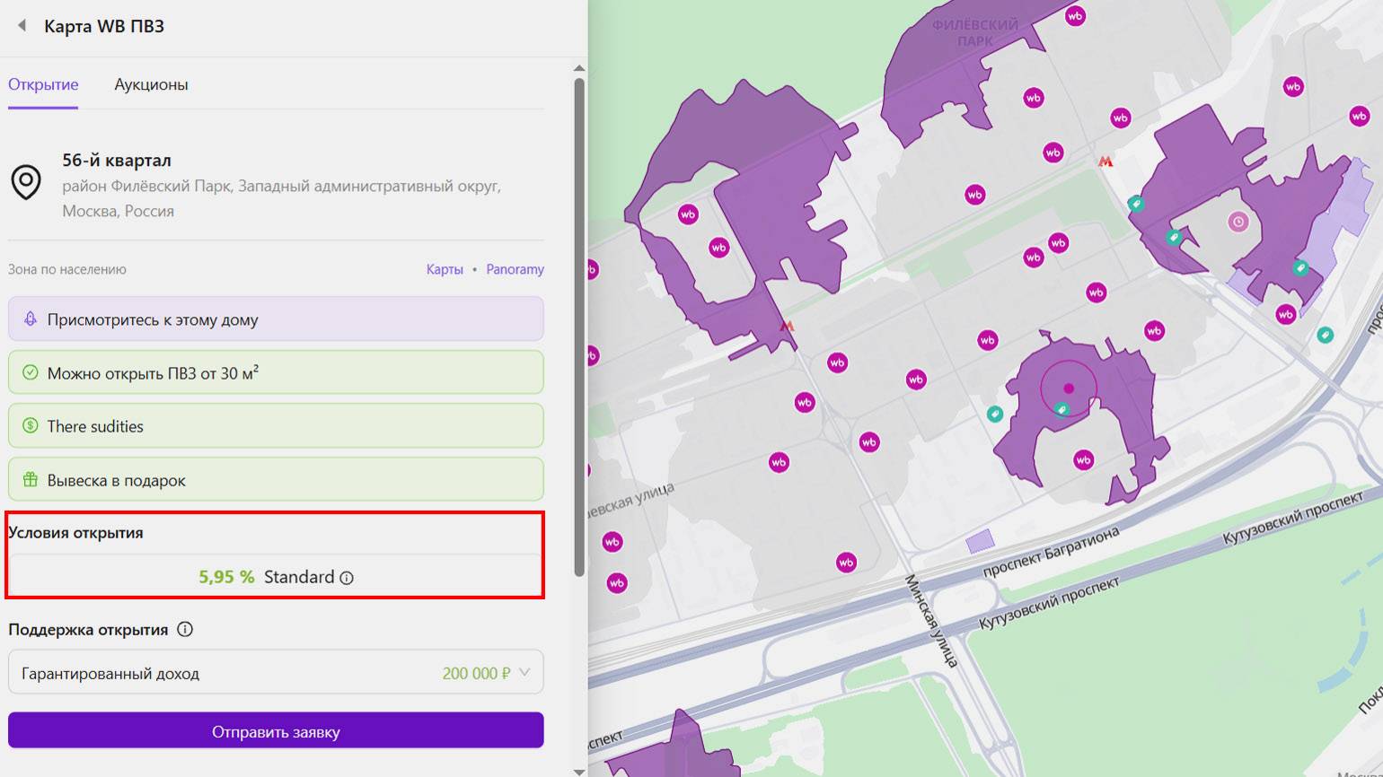This screenshot has width=1383, height=777.
Task: Click the wb marker right of ФИЛЁВСКИЙ ПАРК label
Action: pyautogui.click(x=1075, y=16)
